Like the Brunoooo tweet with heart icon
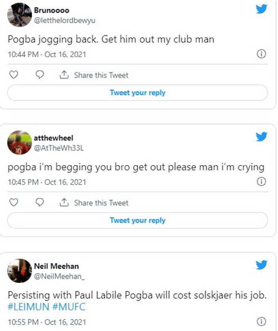 click(x=14, y=75)
